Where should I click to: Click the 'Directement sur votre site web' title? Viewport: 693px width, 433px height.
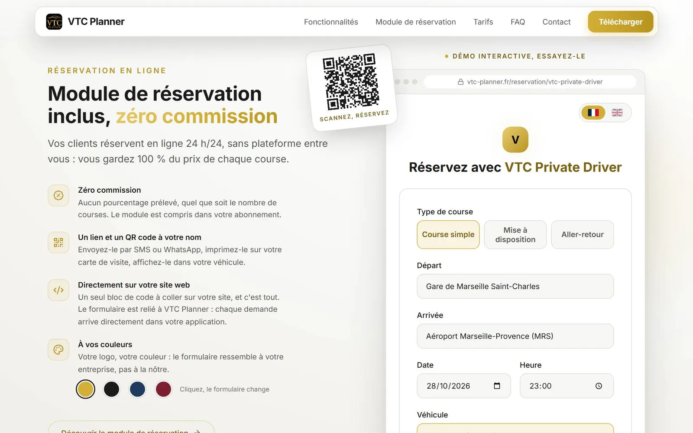(x=134, y=285)
